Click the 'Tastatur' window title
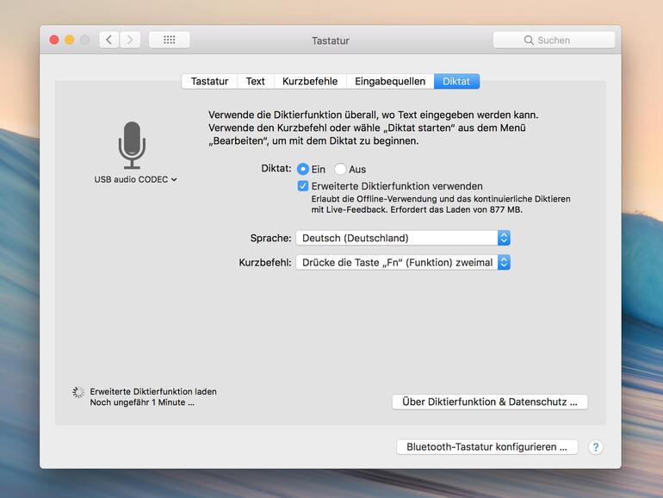 coord(331,40)
